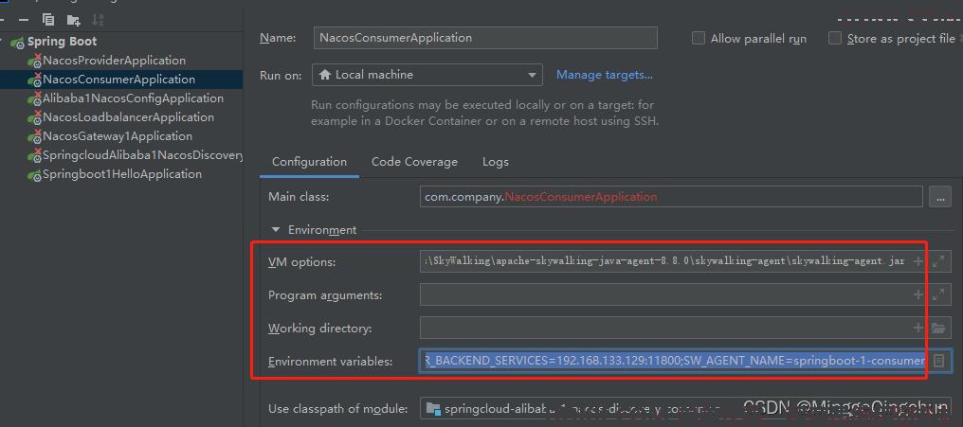Viewport: 963px width, 427px height.
Task: Click the insert macro plus in VM options
Action: pos(918,261)
